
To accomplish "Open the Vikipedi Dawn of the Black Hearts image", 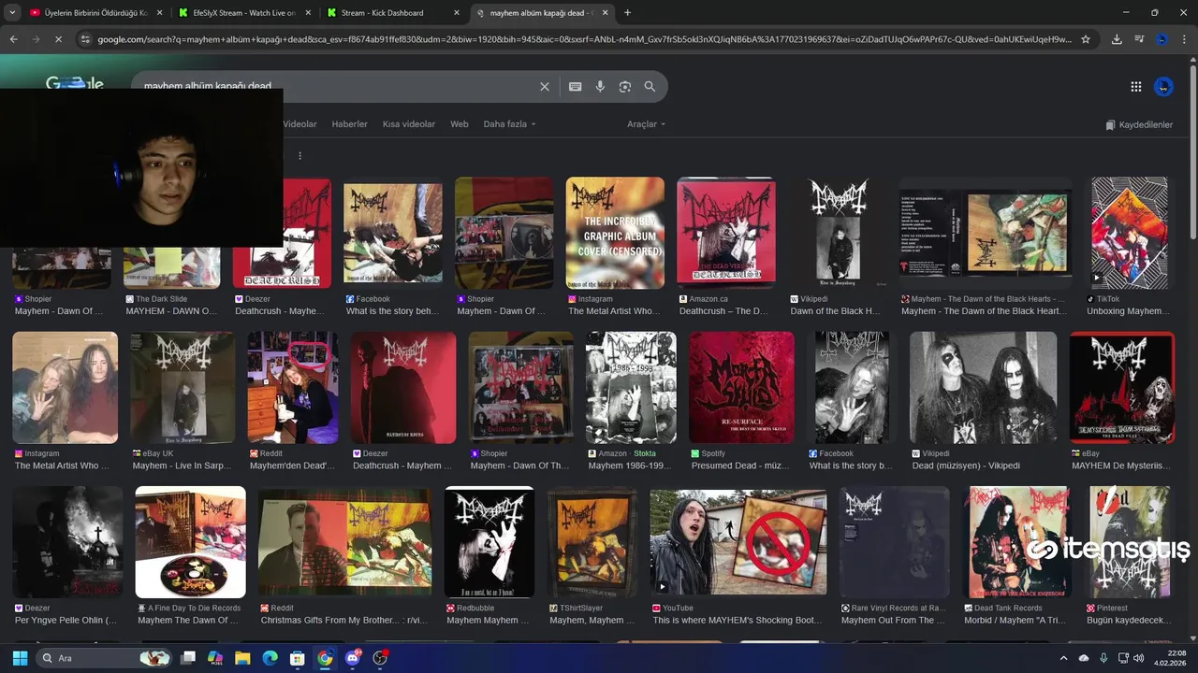I will (x=838, y=233).
